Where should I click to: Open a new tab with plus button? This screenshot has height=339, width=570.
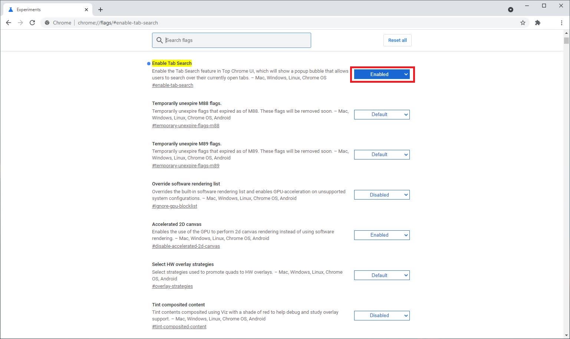pos(101,10)
